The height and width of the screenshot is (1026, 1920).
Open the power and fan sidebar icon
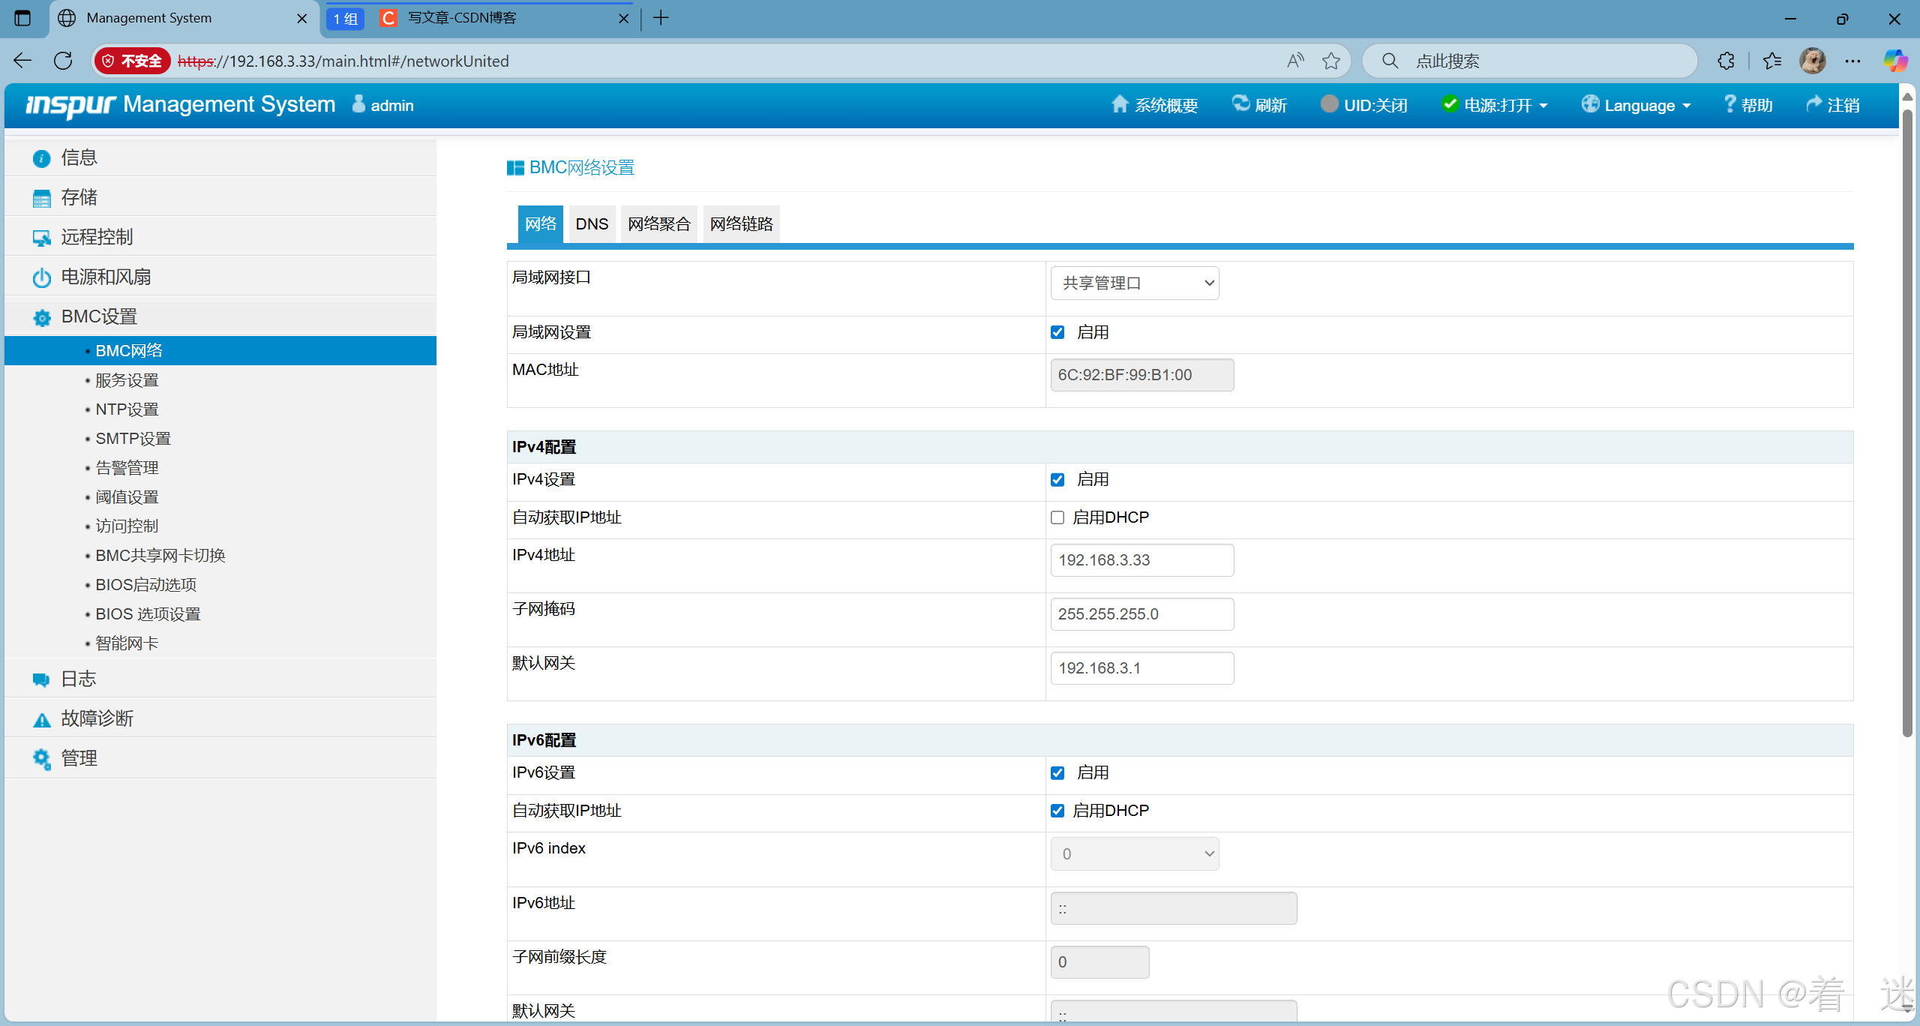click(41, 277)
